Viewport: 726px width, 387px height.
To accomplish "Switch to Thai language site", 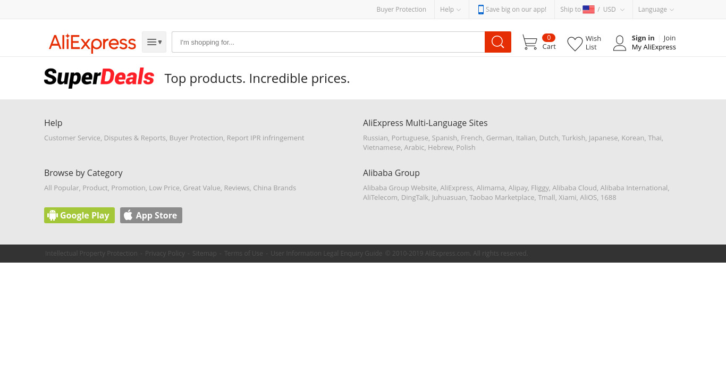I will 655,138.
